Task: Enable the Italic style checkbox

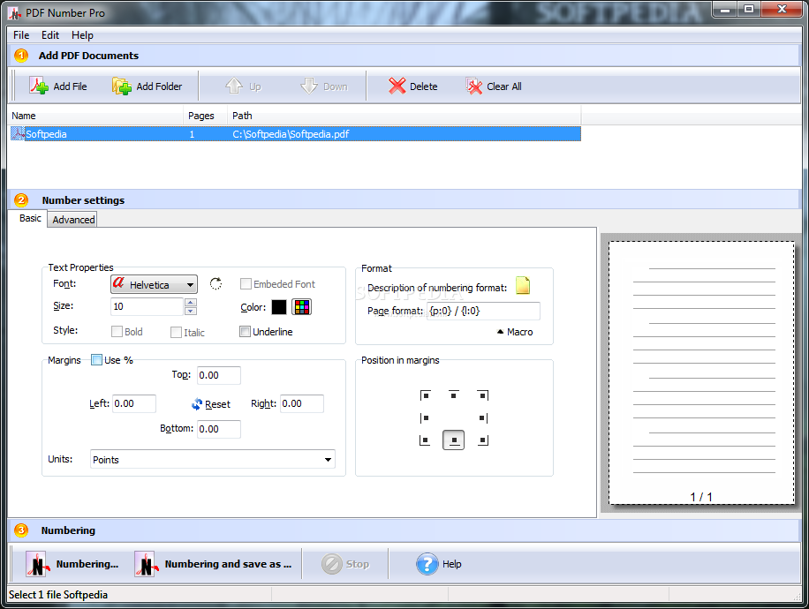Action: pyautogui.click(x=177, y=332)
